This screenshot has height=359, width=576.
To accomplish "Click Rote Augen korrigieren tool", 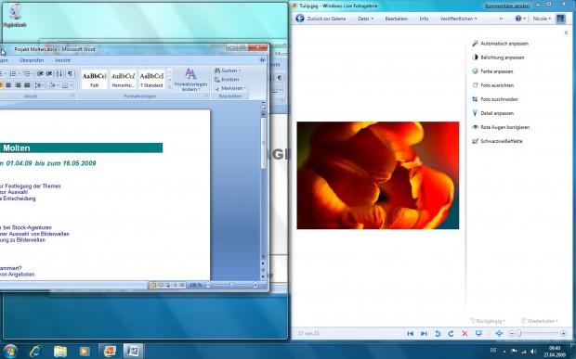I will (501, 127).
